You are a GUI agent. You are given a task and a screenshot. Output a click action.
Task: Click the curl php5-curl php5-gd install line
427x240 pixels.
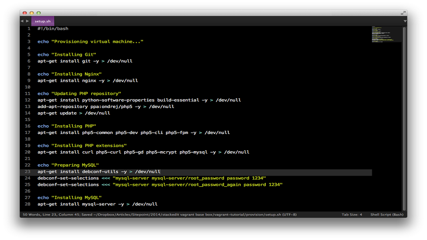[x=143, y=152]
